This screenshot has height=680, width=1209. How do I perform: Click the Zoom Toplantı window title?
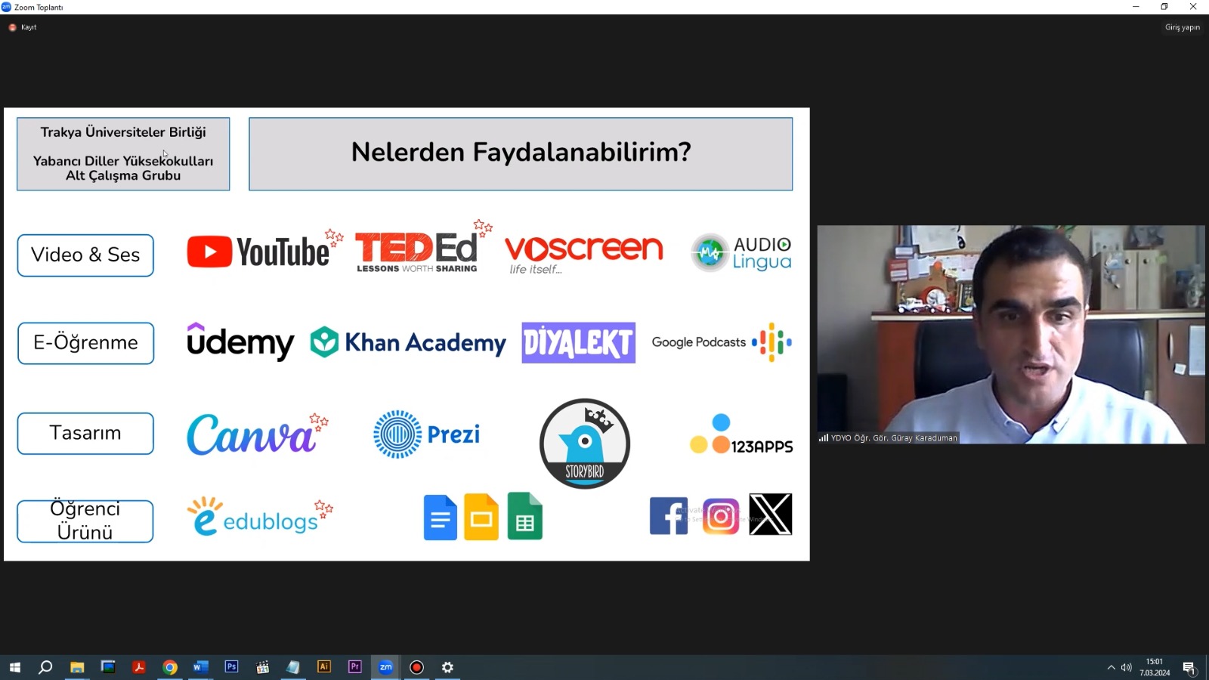pyautogui.click(x=39, y=7)
